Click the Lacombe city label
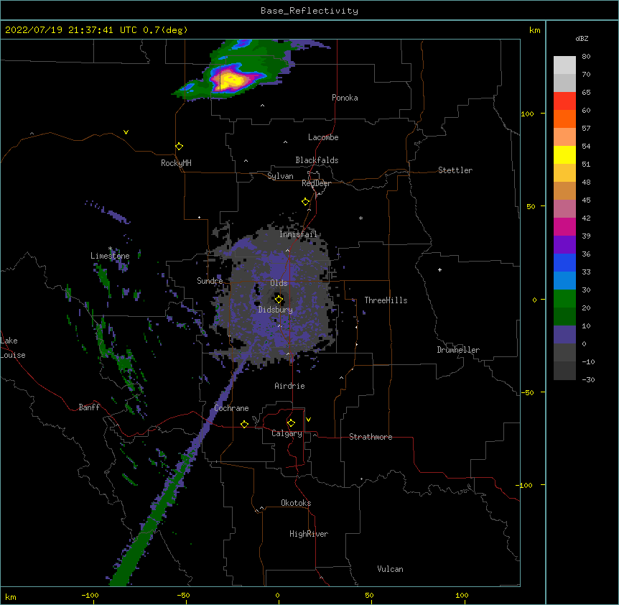 click(x=323, y=137)
